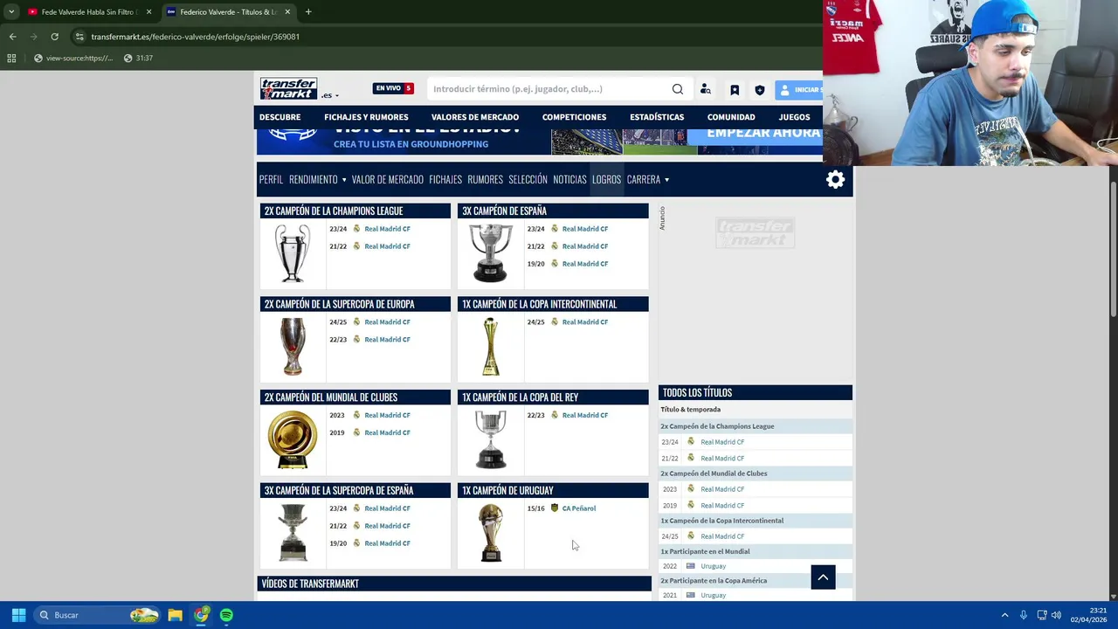Open a new browser tab with plus
1118x629 pixels.
tap(308, 12)
